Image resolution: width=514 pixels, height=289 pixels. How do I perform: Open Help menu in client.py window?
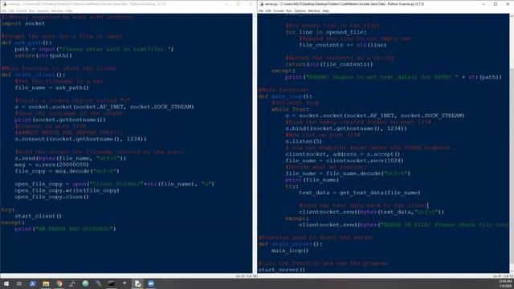pos(68,10)
